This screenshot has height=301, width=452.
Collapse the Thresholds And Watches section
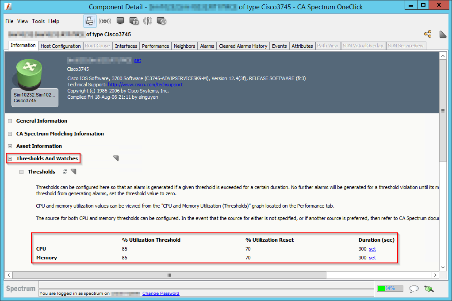click(x=9, y=158)
